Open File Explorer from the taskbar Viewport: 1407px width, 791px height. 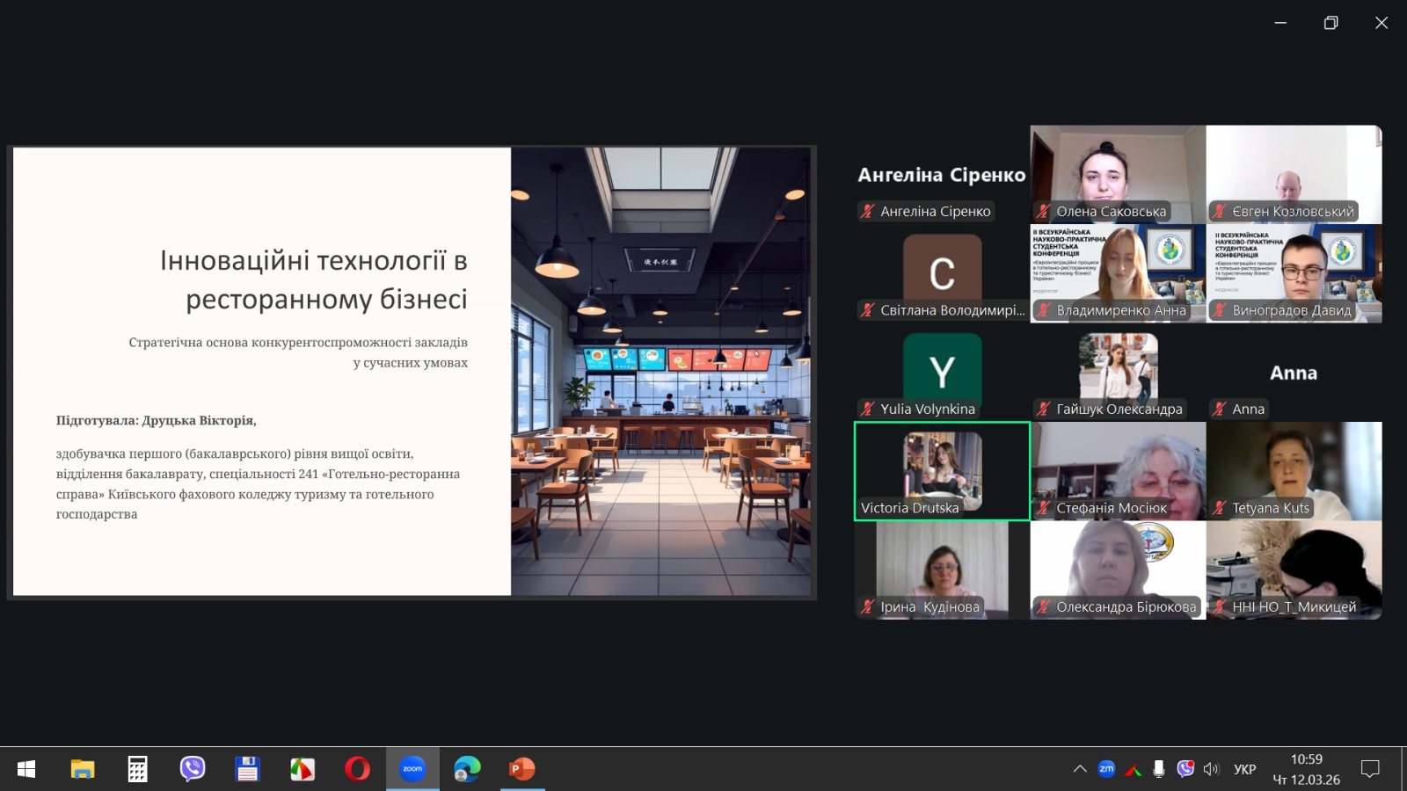click(x=83, y=769)
